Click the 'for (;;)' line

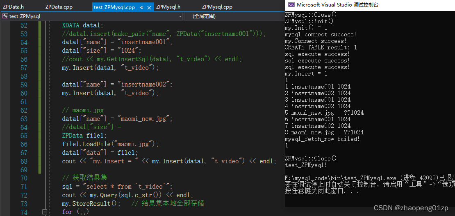(75, 212)
